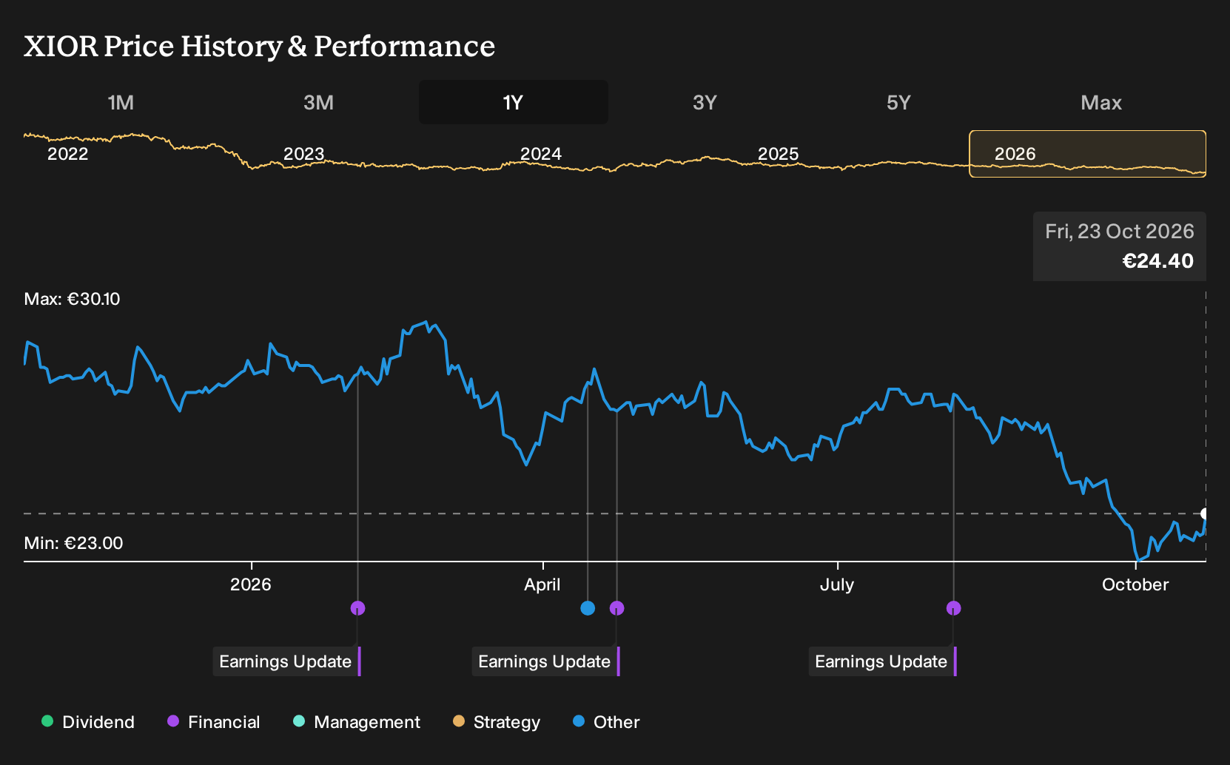This screenshot has width=1230, height=765.
Task: Switch to the 3M time range
Action: (318, 102)
